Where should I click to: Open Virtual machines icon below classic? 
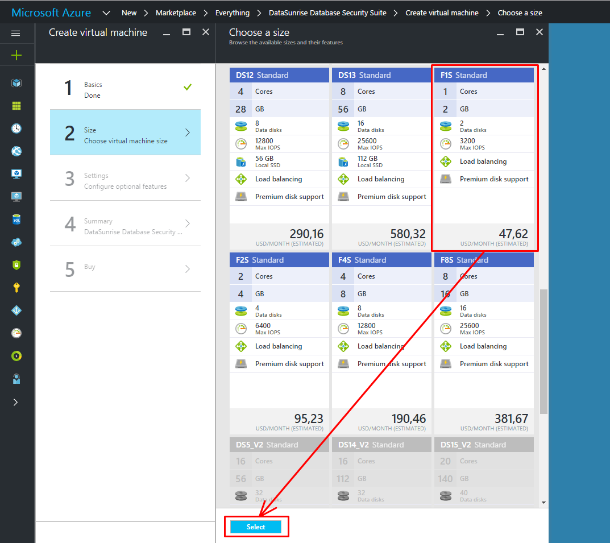[x=16, y=197]
